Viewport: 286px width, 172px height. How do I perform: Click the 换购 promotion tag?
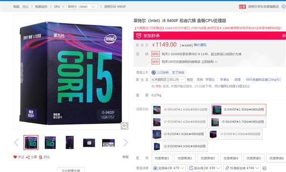[x=155, y=62]
